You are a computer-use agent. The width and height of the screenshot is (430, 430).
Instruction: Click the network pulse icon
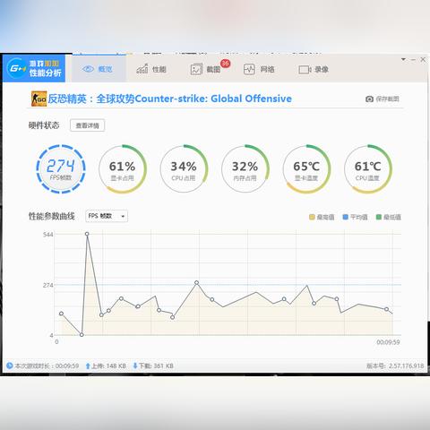coord(249,69)
